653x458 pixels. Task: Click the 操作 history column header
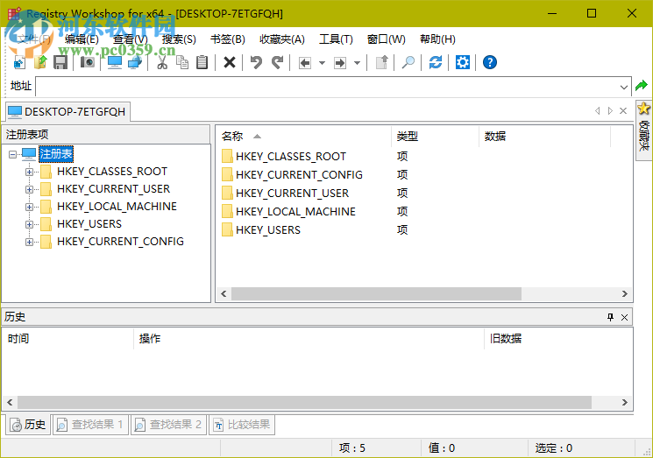tap(309, 339)
